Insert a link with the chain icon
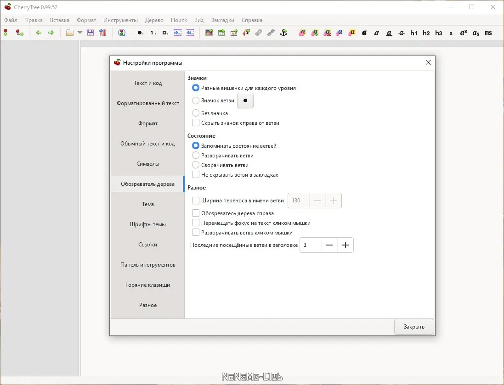504x385 pixels. [271, 33]
